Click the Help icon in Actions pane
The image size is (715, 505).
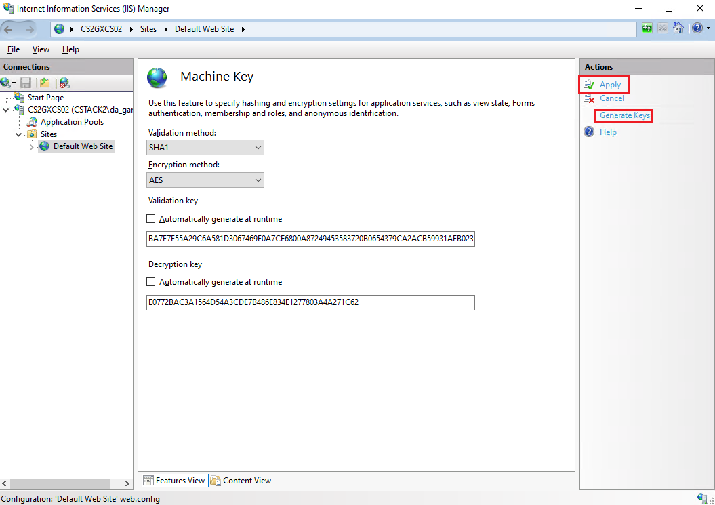(x=589, y=132)
